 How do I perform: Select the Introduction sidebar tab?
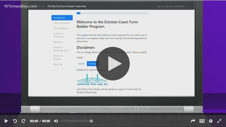62,18
